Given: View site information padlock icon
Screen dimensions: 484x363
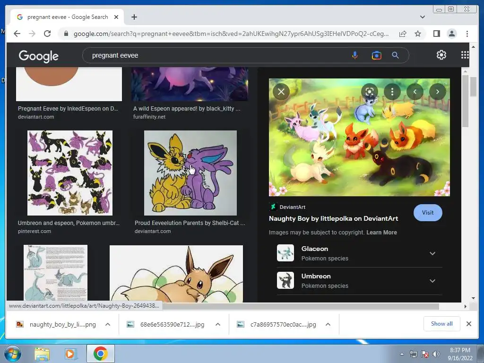Looking at the screenshot, I should coord(66,34).
